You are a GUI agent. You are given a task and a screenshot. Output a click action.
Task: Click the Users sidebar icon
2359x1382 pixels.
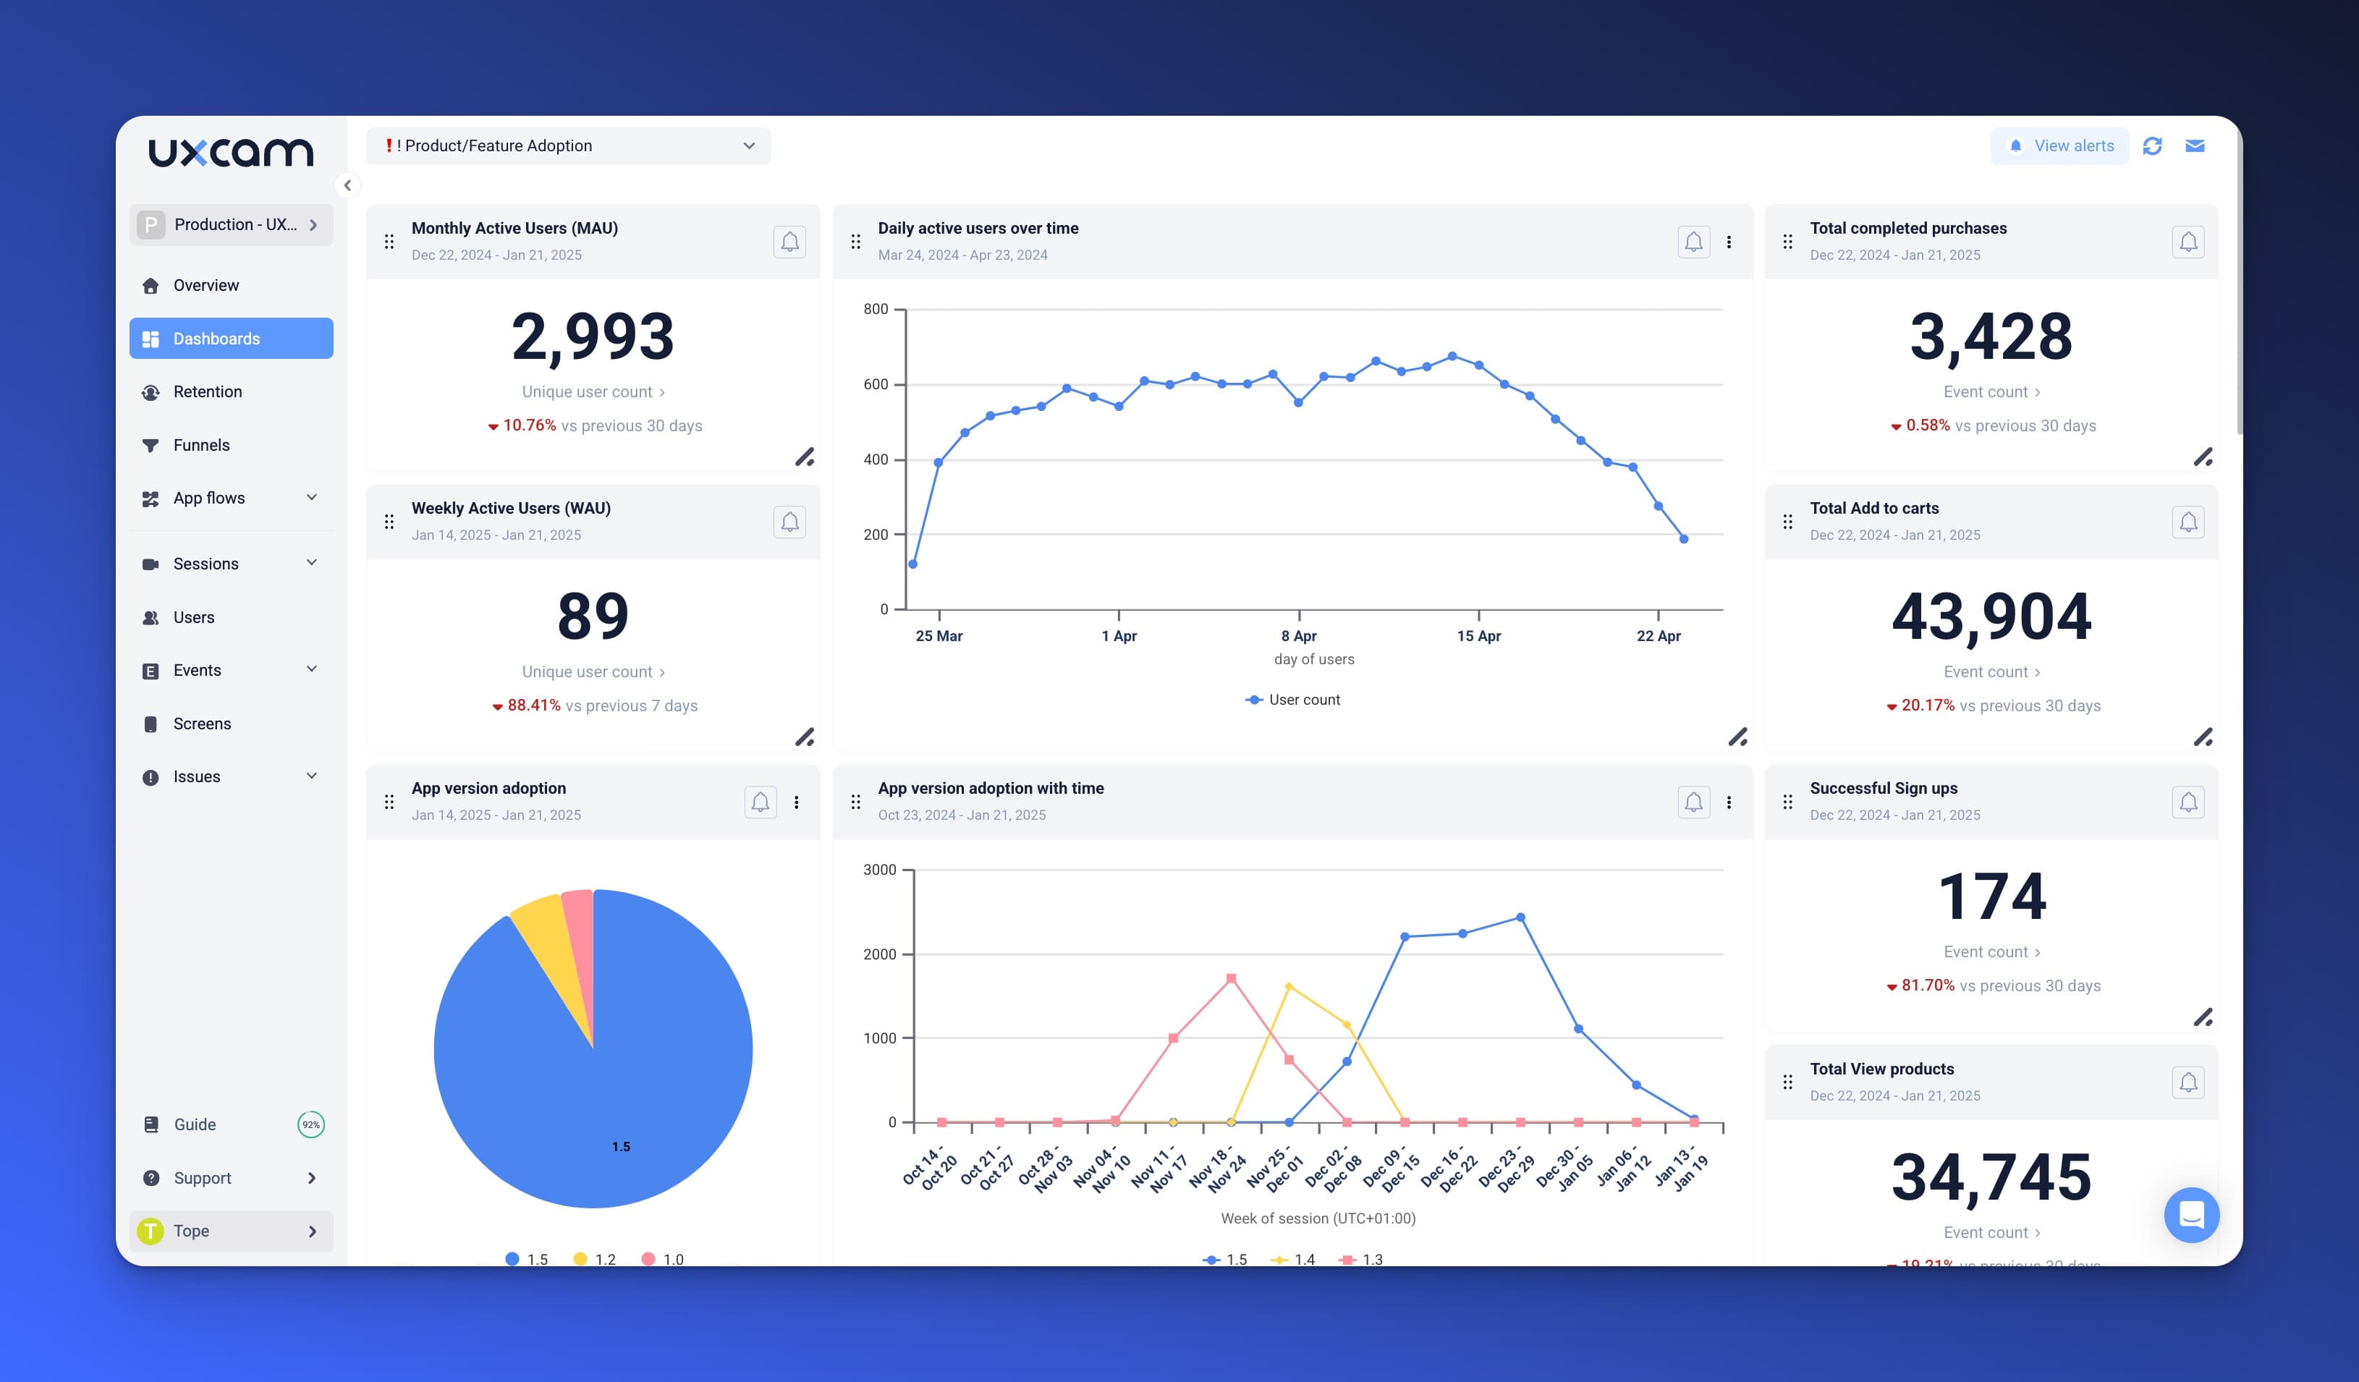(x=152, y=617)
